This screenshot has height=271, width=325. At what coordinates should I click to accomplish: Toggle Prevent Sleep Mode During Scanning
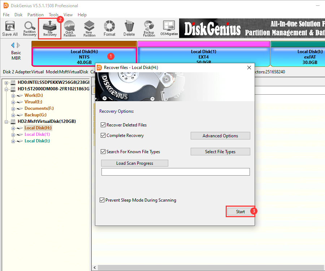(102, 200)
